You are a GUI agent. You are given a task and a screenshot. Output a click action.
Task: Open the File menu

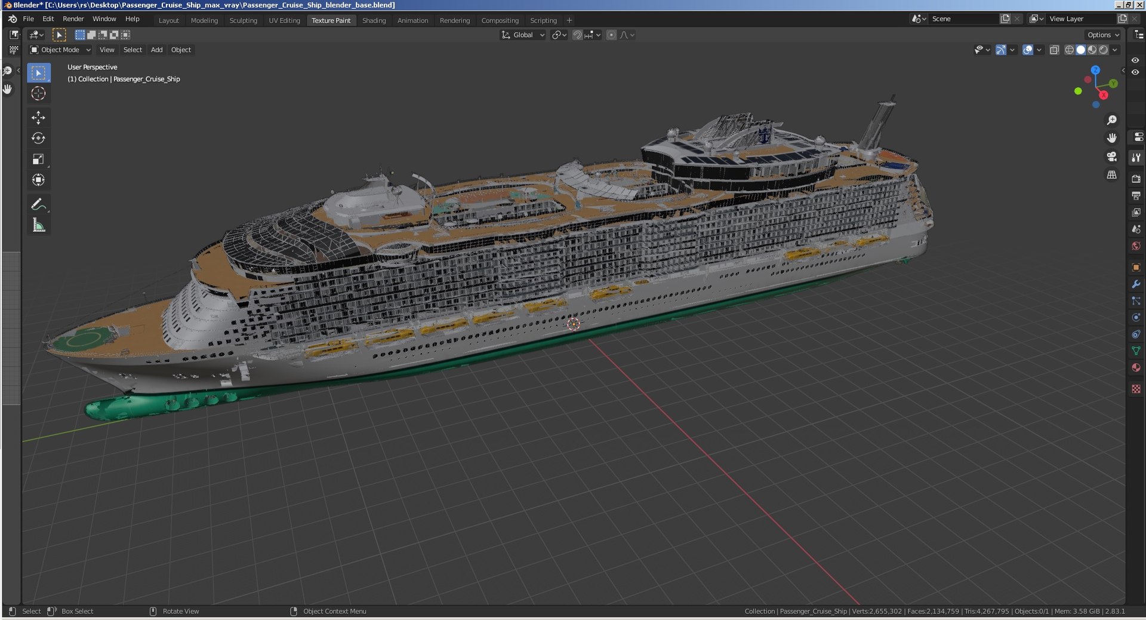[28, 19]
